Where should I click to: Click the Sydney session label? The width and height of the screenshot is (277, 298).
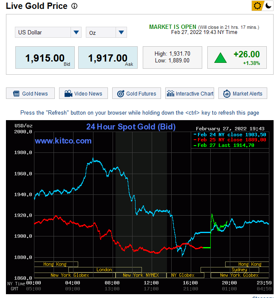239,270
